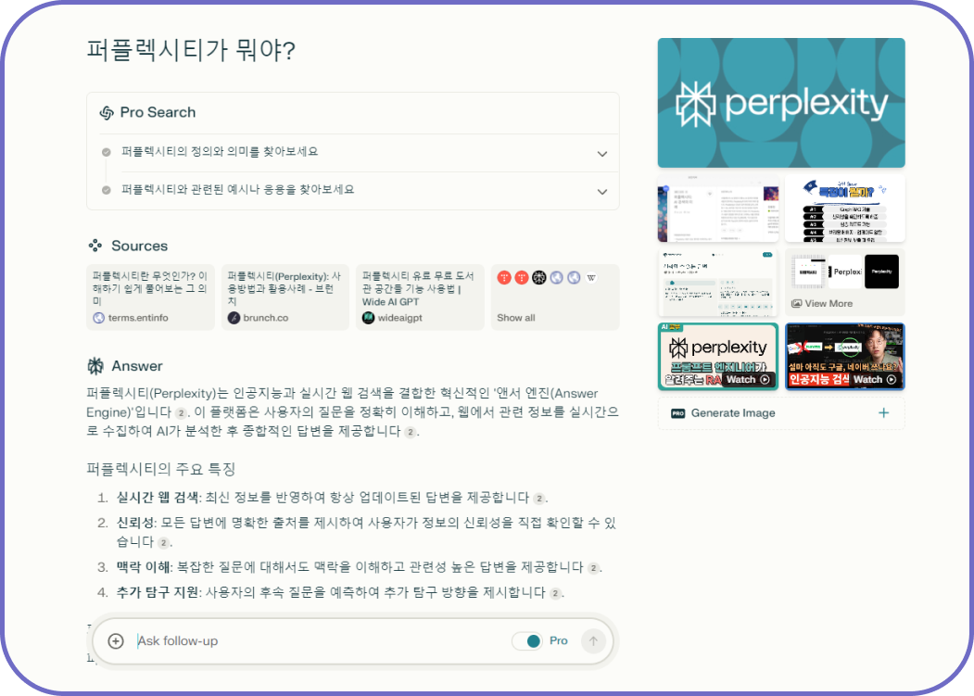Click the attach plus icon in follow-up box
The height and width of the screenshot is (696, 974).
pos(116,640)
